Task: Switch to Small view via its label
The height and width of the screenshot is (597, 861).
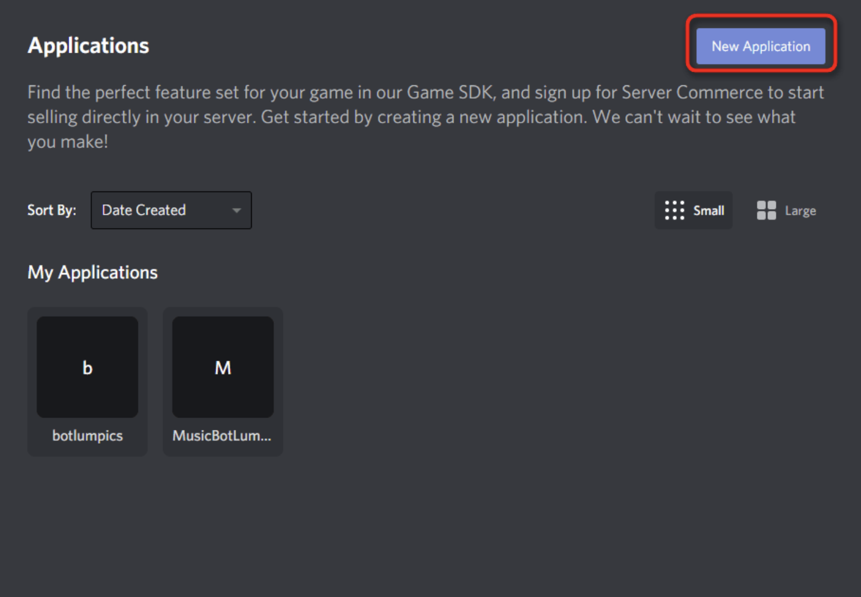Action: point(709,211)
